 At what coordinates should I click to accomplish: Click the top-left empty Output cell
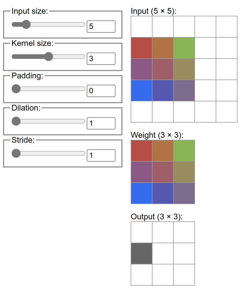(142, 232)
